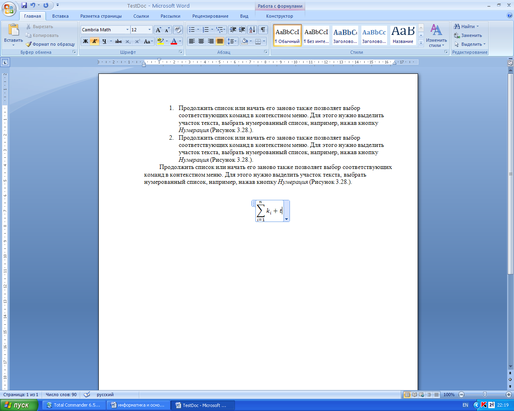Open Выделить select menu
Screen dimensions: 514x411
pyautogui.click(x=470, y=44)
